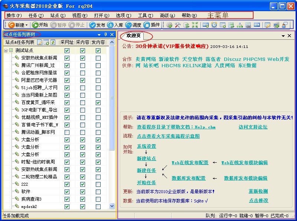Open the 帮助(H) menu
Image resolution: width=297 pixels, height=221 pixels.
pos(189,15)
